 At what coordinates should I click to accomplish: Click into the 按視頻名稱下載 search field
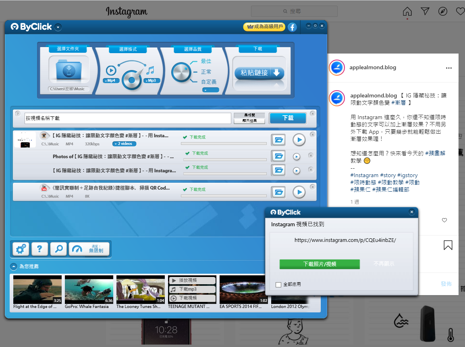click(x=128, y=118)
